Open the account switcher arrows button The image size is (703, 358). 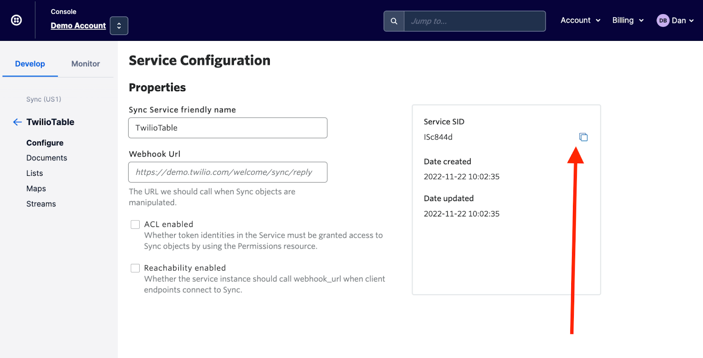click(119, 26)
